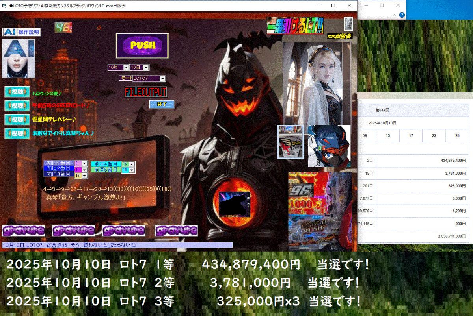Click the 前回4番目 label
This screenshot has width=473, height=316.
click(x=106, y=164)
